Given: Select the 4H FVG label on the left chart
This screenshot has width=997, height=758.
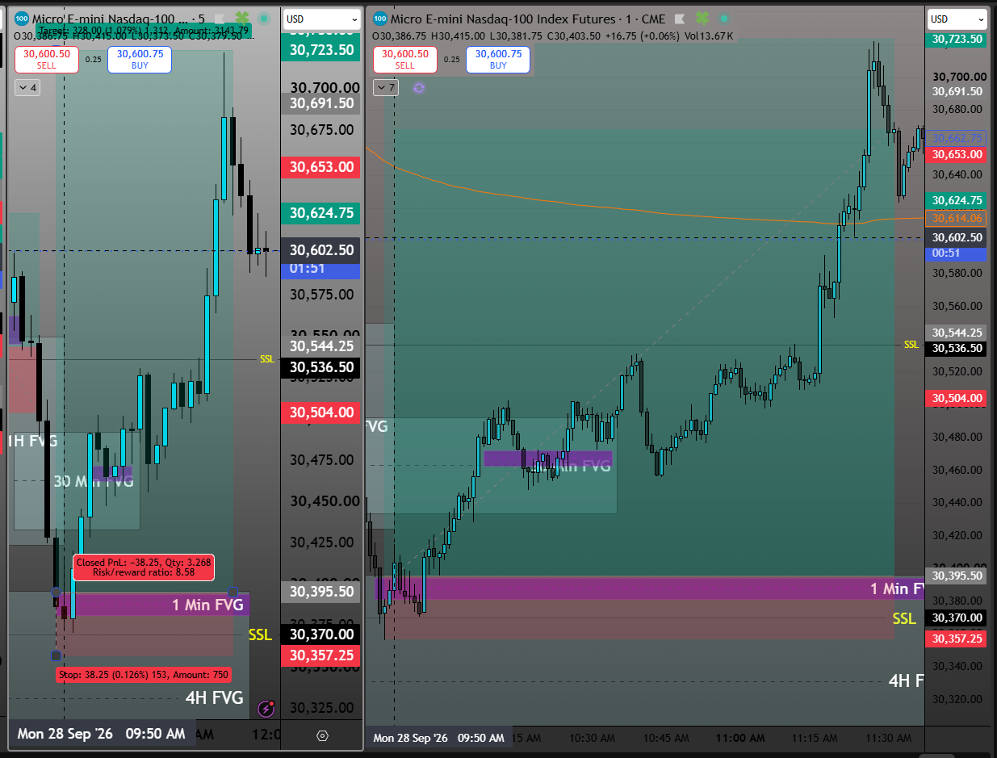Looking at the screenshot, I should 214,698.
